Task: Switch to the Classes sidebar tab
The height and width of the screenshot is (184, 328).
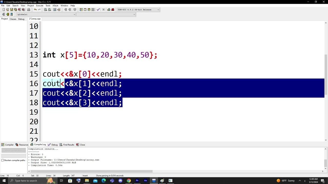Action: tap(13, 19)
